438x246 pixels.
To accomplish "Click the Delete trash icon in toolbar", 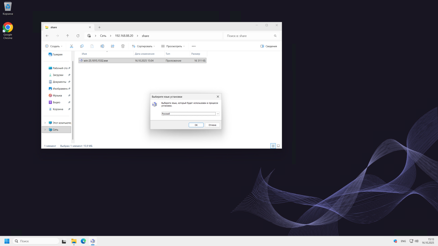I will coord(123,46).
